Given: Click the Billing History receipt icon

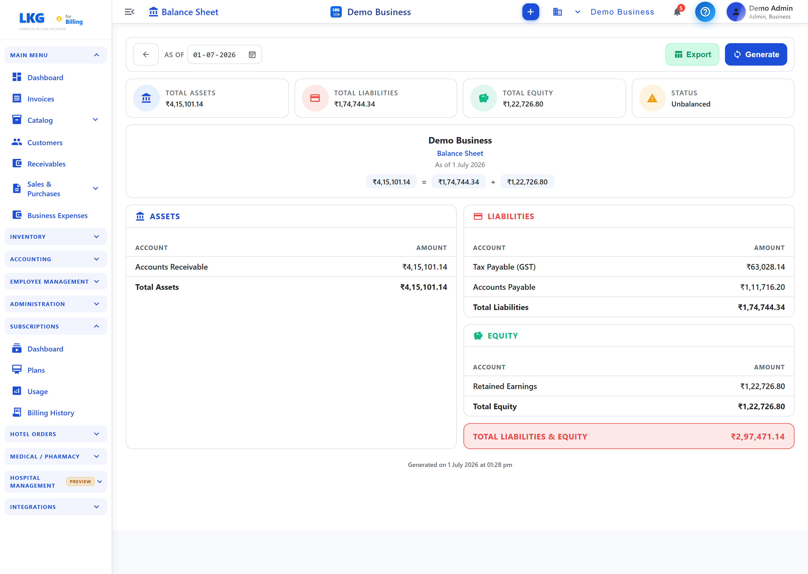Looking at the screenshot, I should pos(17,412).
